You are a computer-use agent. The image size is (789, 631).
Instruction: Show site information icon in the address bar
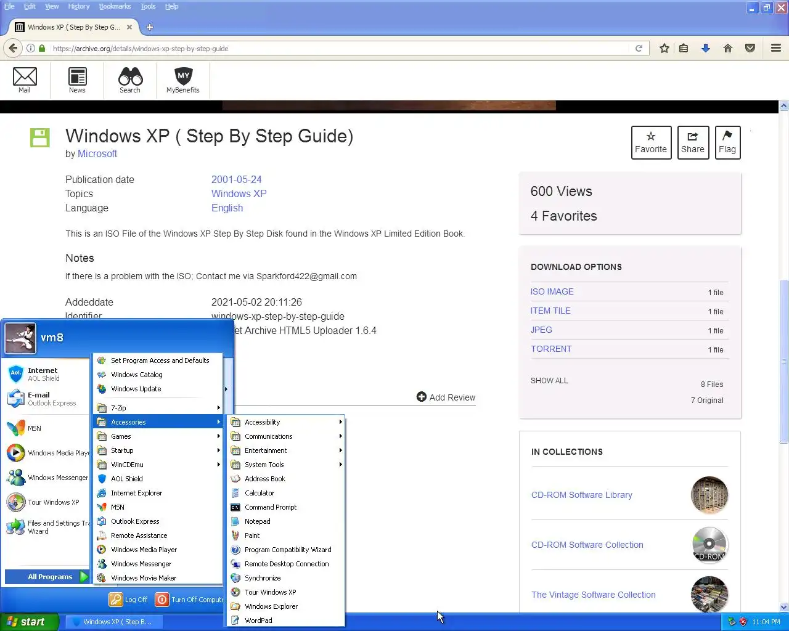[30, 48]
